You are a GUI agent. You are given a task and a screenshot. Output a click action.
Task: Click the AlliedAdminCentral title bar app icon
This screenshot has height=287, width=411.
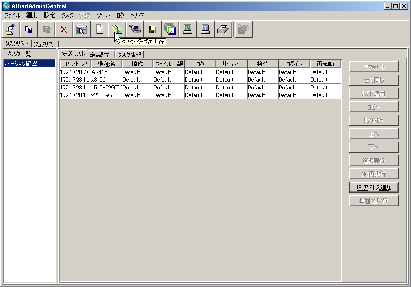pos(6,6)
